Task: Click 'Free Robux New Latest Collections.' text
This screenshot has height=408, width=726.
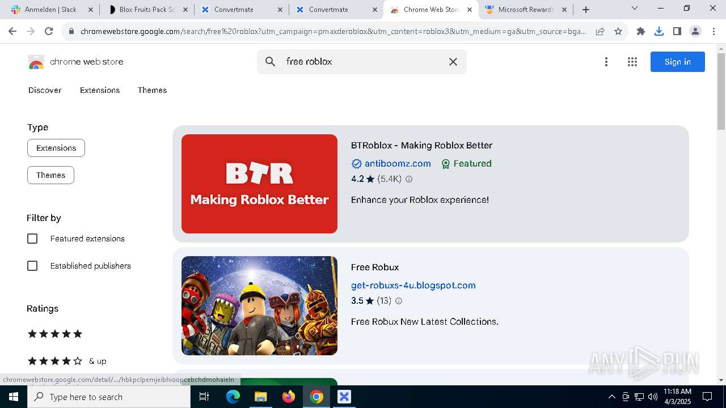Action: (425, 322)
